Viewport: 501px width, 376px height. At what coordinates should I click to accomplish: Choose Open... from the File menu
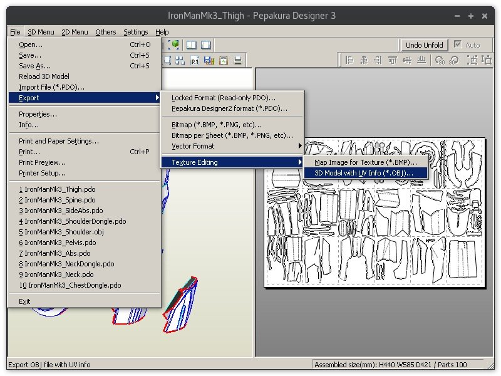85,44
